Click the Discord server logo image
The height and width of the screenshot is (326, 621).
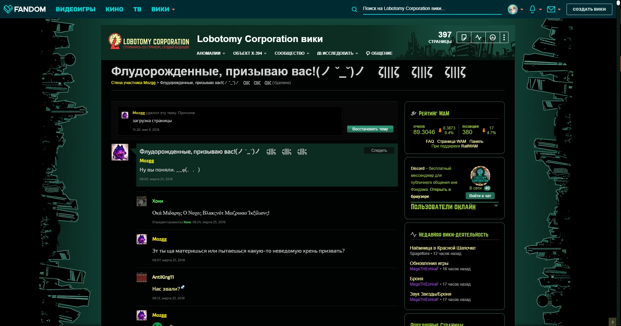click(480, 176)
